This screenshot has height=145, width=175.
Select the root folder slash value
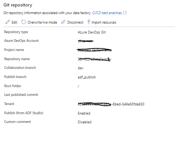[78, 86]
